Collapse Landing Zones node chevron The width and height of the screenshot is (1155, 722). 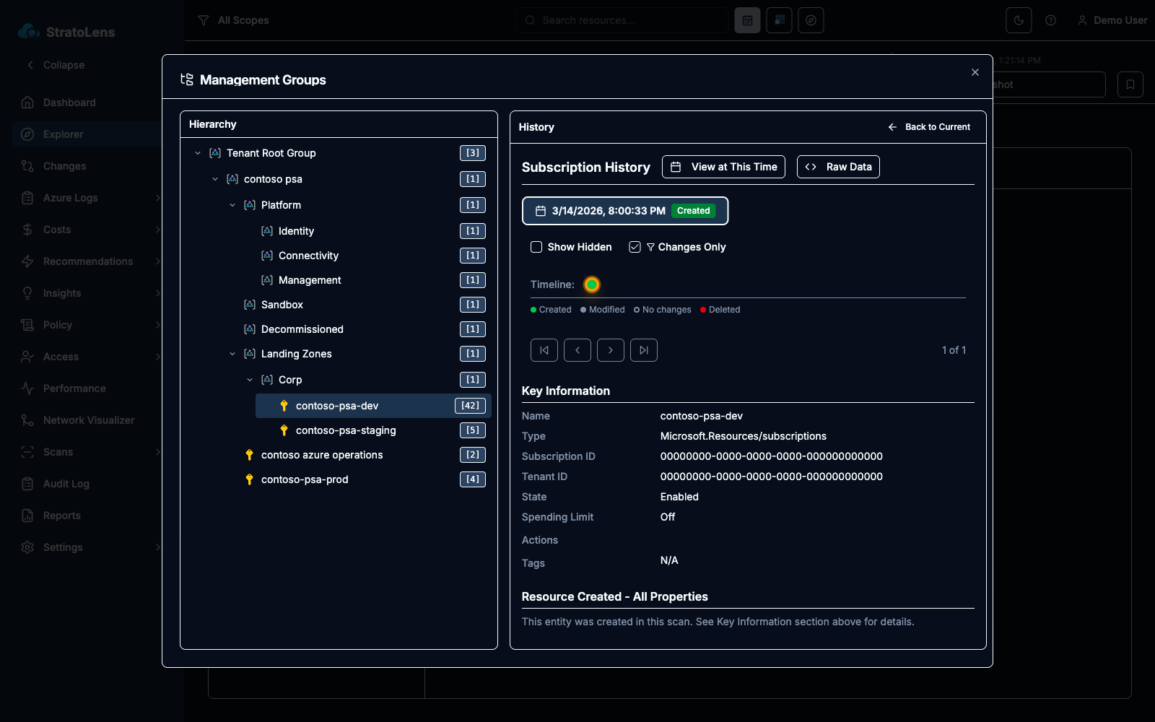click(x=232, y=354)
